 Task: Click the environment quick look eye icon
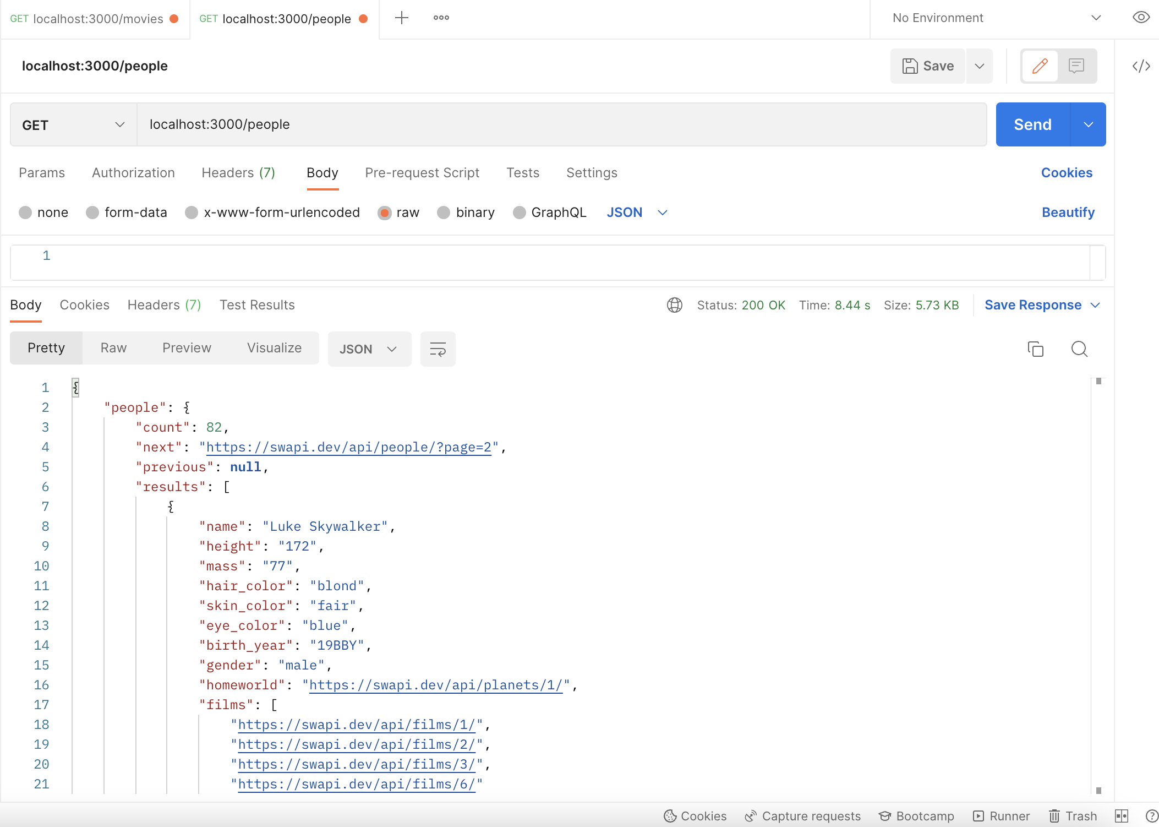1141,18
